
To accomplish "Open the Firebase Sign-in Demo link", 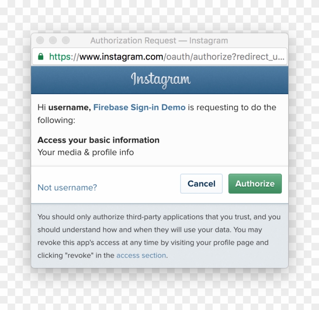I will point(139,107).
